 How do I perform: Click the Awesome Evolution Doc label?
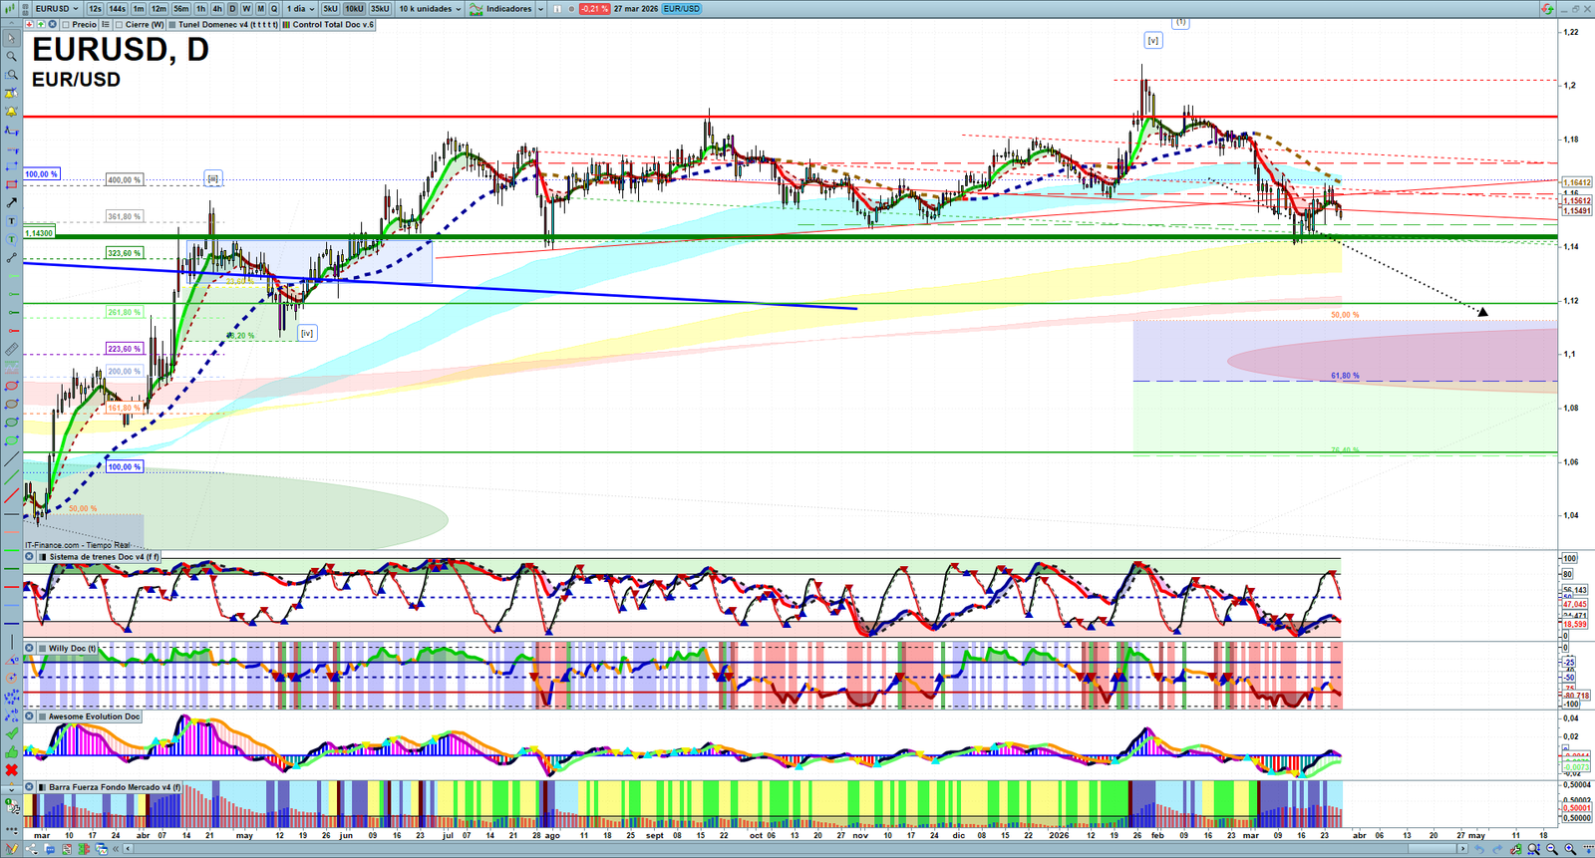point(95,716)
